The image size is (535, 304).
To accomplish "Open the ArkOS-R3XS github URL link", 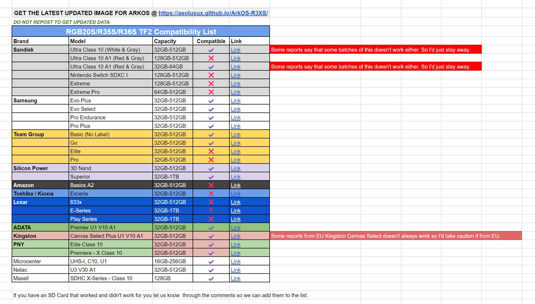I will click(213, 13).
